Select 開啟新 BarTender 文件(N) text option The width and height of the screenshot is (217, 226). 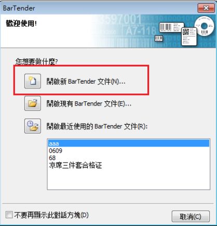pos(86,82)
